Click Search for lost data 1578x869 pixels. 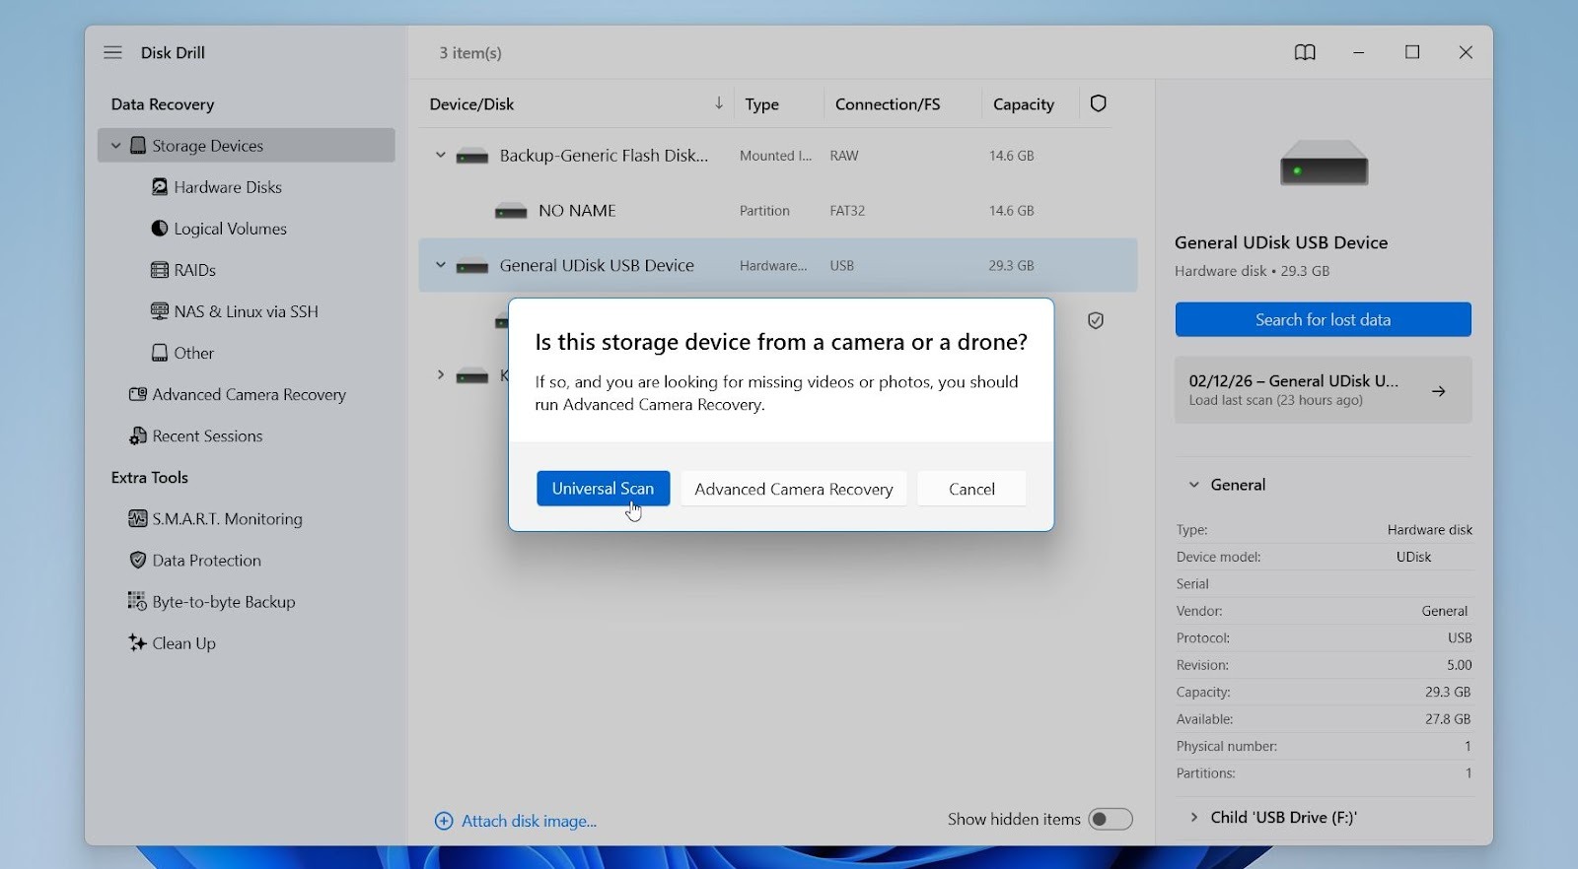click(1323, 319)
